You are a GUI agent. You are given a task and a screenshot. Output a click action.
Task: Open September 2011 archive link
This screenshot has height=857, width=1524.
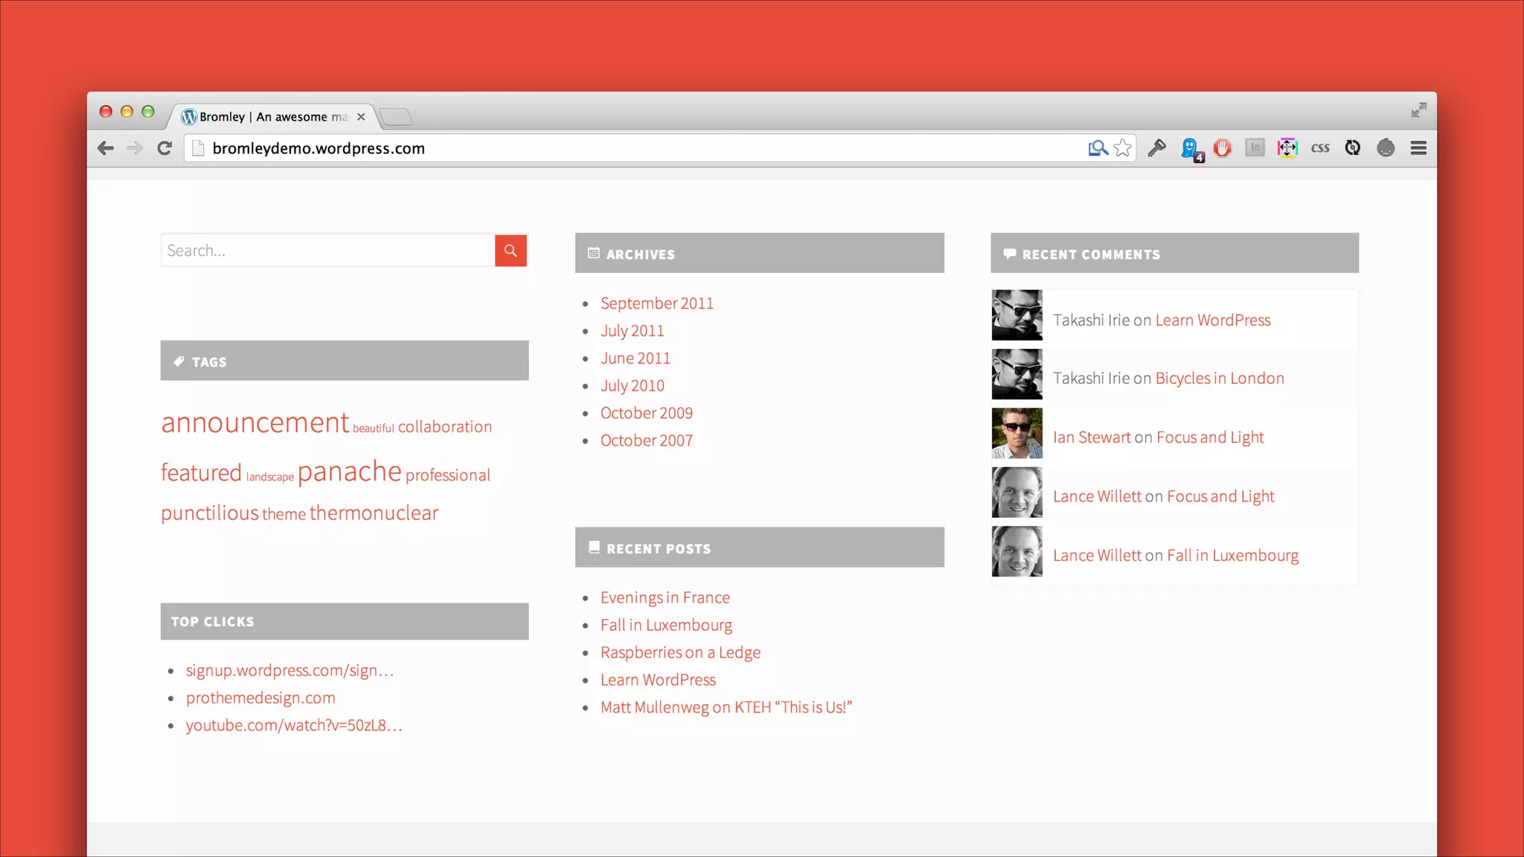coord(656,304)
